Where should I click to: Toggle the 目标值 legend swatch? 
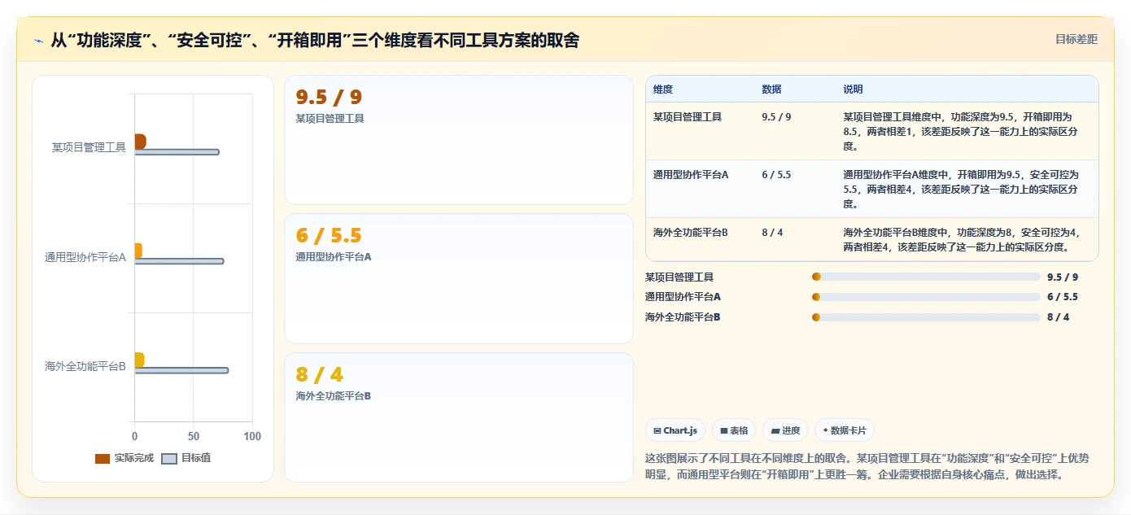169,458
